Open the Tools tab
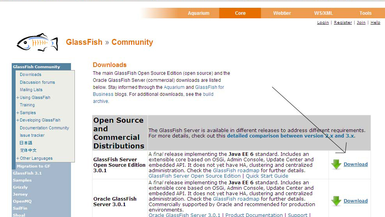385x217 pixels. 365,13
